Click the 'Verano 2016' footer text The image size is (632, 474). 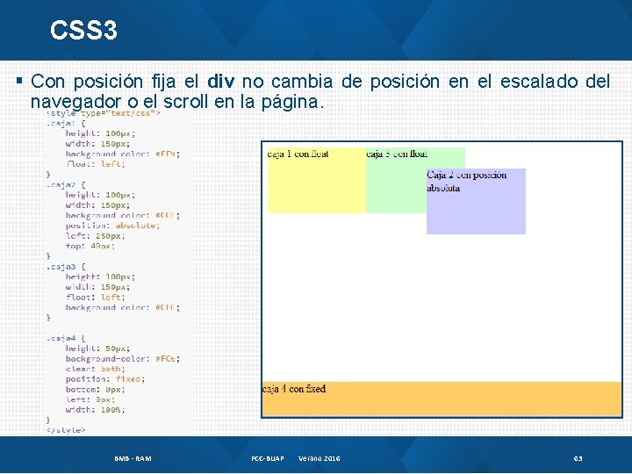(x=320, y=458)
